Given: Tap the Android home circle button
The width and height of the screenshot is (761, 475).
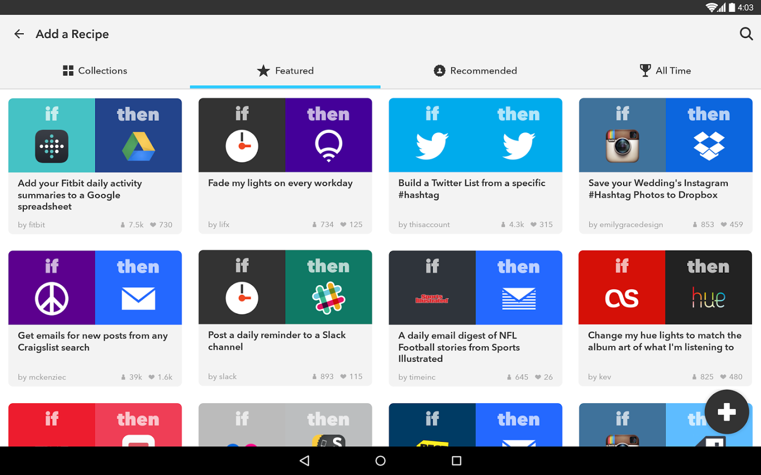Looking at the screenshot, I should (x=380, y=461).
